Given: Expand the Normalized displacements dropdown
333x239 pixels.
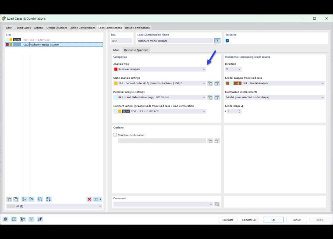Looking at the screenshot, I should pos(275,97).
